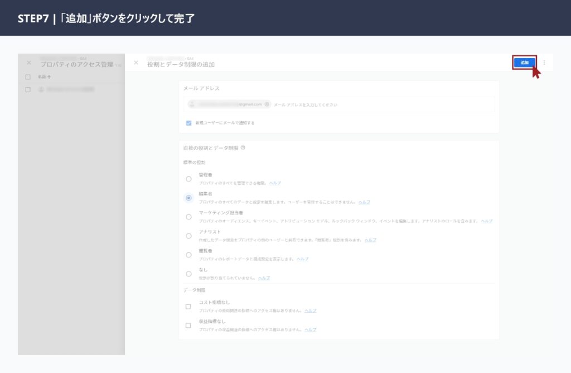This screenshot has height=373, width=571.
Task: Select the マーケティング担当者 role
Action: click(x=188, y=216)
